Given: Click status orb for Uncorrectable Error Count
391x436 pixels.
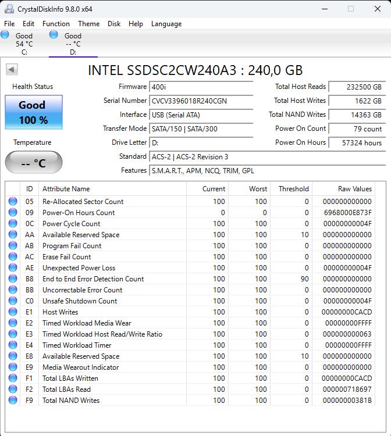Looking at the screenshot, I should (x=13, y=290).
